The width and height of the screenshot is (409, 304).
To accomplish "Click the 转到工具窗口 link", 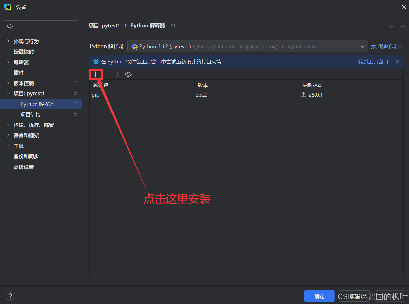I will coord(373,61).
